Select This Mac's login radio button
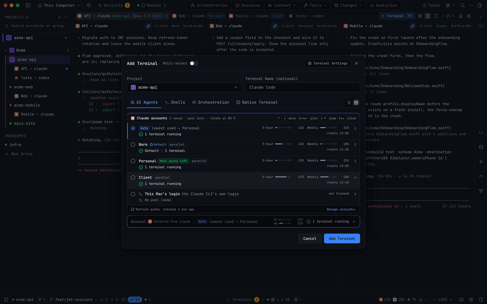 [133, 194]
